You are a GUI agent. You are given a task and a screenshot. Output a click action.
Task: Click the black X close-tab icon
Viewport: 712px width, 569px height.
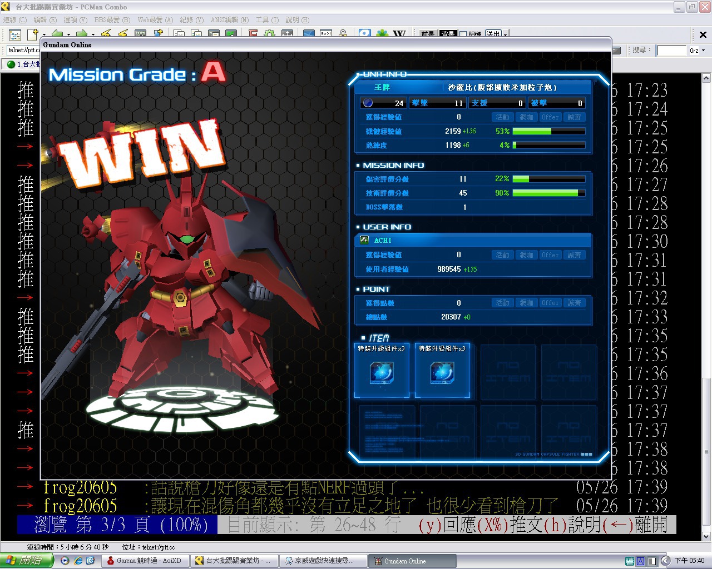pyautogui.click(x=703, y=35)
